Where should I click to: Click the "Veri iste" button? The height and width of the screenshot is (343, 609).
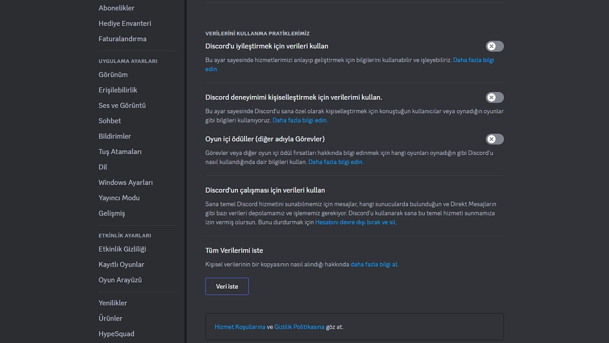pyautogui.click(x=227, y=286)
